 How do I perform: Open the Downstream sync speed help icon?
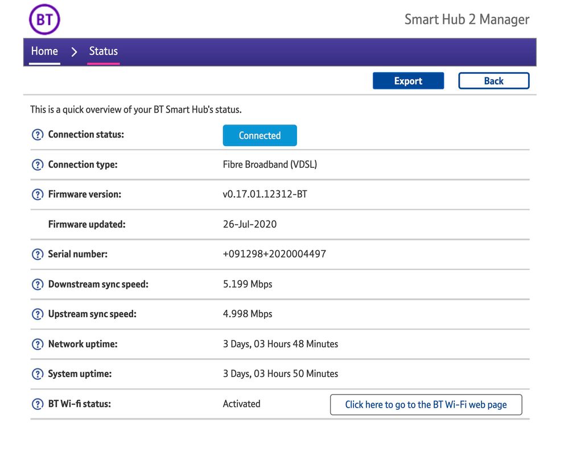click(x=38, y=284)
